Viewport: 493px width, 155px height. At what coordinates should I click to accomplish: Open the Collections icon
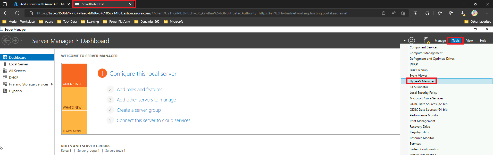(x=451, y=13)
